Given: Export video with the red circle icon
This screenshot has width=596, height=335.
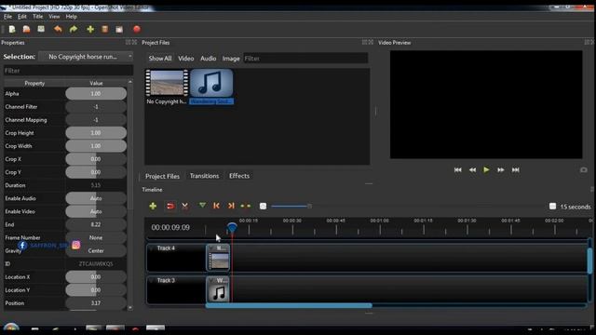Looking at the screenshot, I should coord(137,29).
